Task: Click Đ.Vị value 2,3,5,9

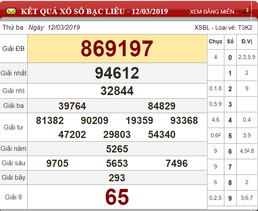Action: [247, 57]
